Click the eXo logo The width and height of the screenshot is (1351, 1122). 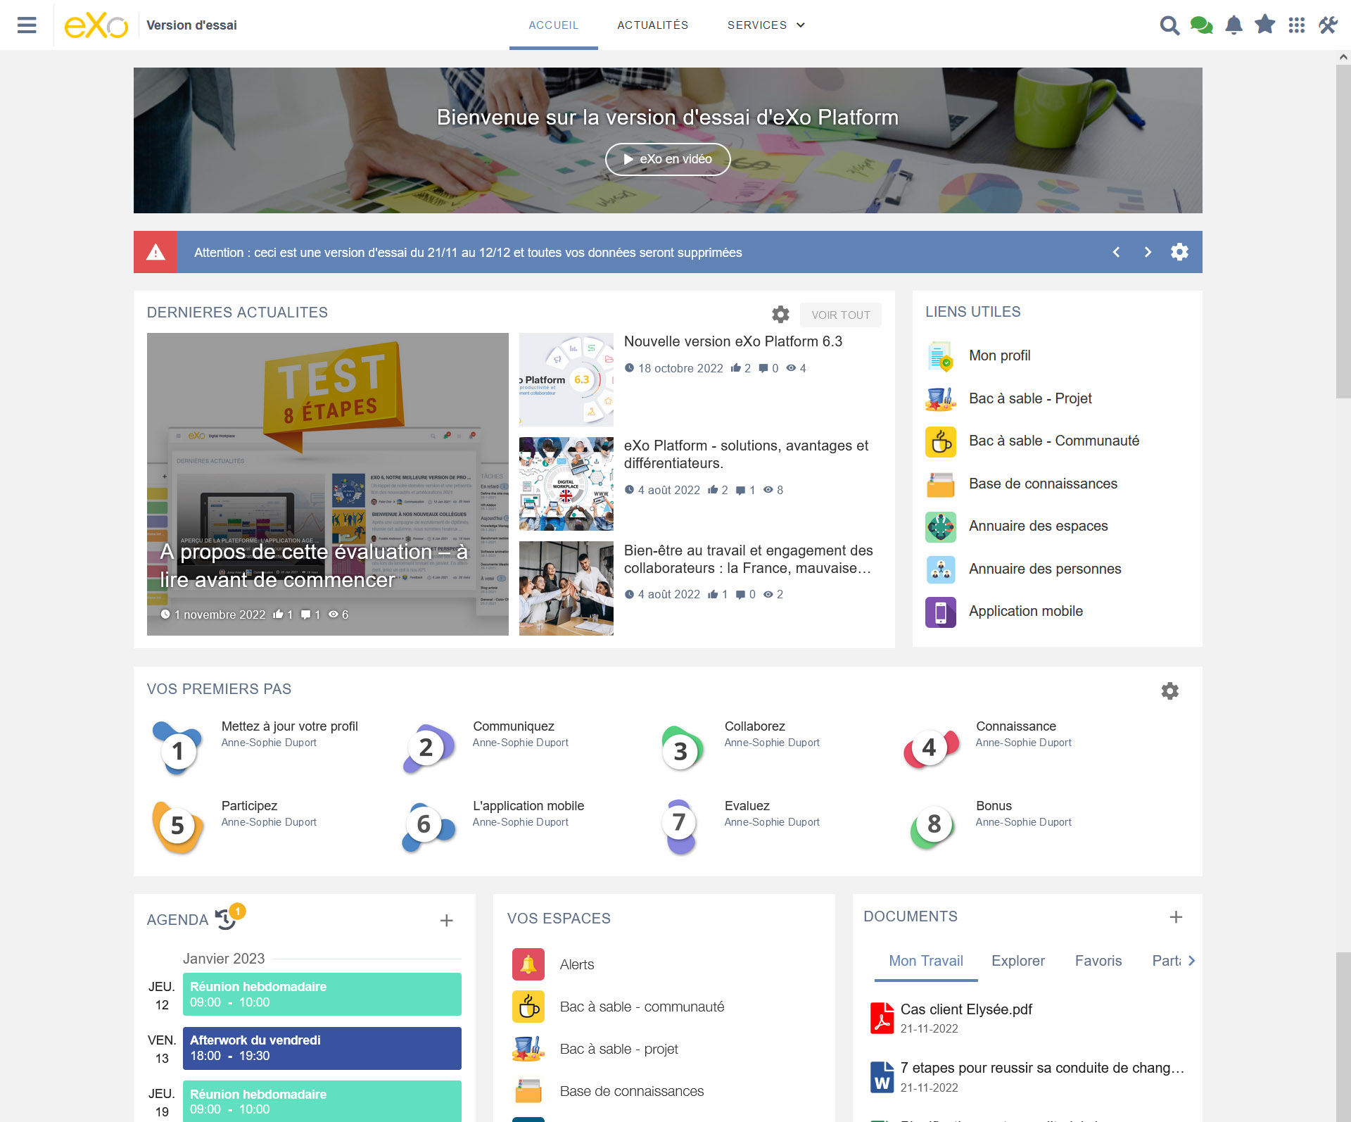click(x=96, y=25)
